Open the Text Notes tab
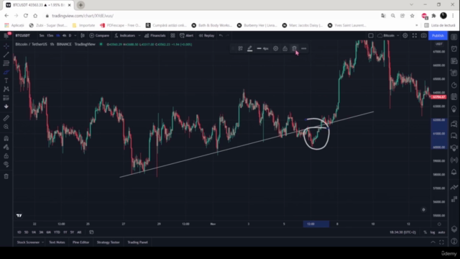Viewport: 460px width, 259px height. [57, 242]
